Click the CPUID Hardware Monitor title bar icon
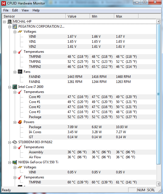The height and width of the screenshot is (194, 163). (x=4, y=3)
